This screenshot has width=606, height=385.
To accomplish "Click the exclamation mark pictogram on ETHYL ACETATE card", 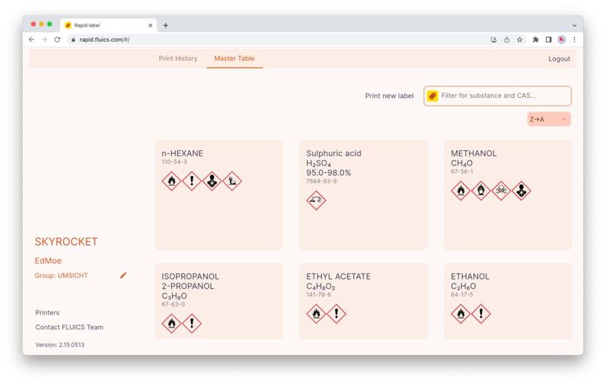I will coord(336,314).
